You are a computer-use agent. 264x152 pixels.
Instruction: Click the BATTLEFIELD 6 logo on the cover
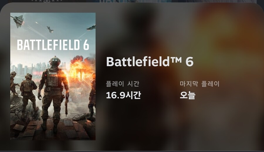[x=53, y=45]
